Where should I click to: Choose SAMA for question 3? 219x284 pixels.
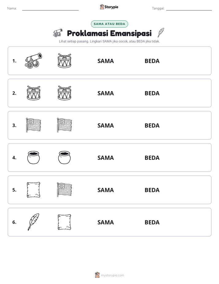(x=106, y=125)
